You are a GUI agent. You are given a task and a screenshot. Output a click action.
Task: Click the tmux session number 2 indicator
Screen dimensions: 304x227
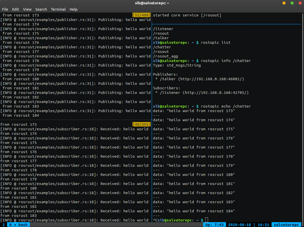click(x=4, y=225)
